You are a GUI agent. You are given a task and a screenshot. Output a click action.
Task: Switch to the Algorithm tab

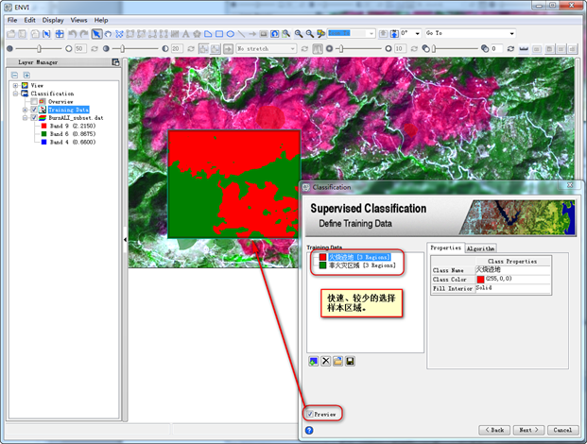coord(481,248)
